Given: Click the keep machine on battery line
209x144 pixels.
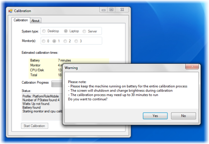Looking at the screenshot, I should pyautogui.click(x=128, y=86).
